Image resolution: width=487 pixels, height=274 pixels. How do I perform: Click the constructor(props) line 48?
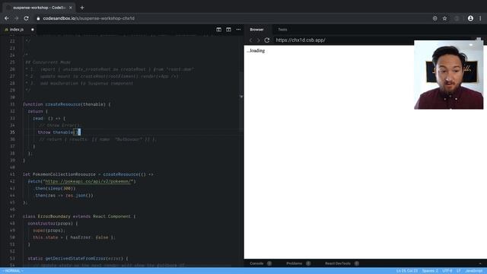[53, 223]
